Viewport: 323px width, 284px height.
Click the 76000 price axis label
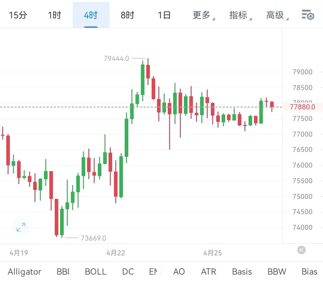click(302, 165)
